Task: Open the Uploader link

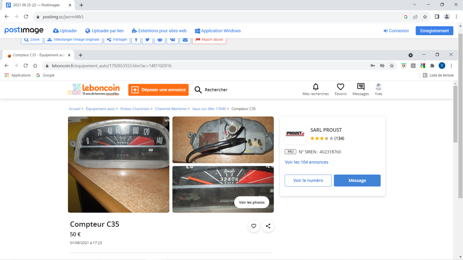Action: [65, 31]
